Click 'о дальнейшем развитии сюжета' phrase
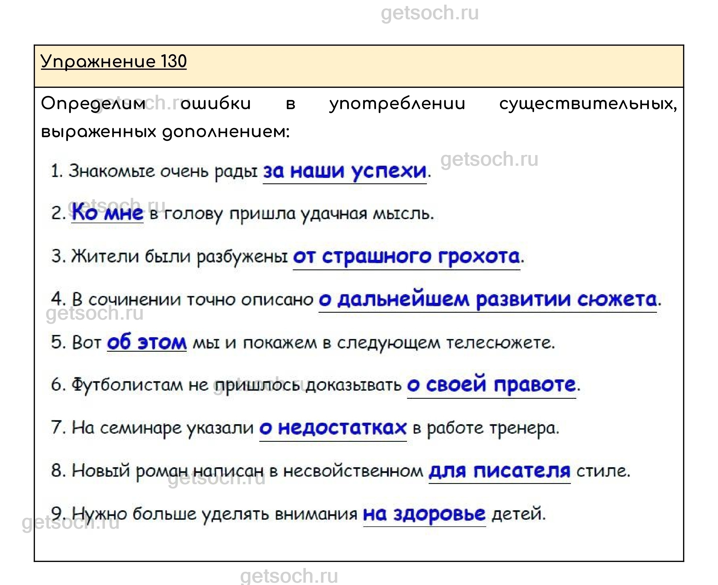Image resolution: width=718 pixels, height=585 pixels. 487,299
